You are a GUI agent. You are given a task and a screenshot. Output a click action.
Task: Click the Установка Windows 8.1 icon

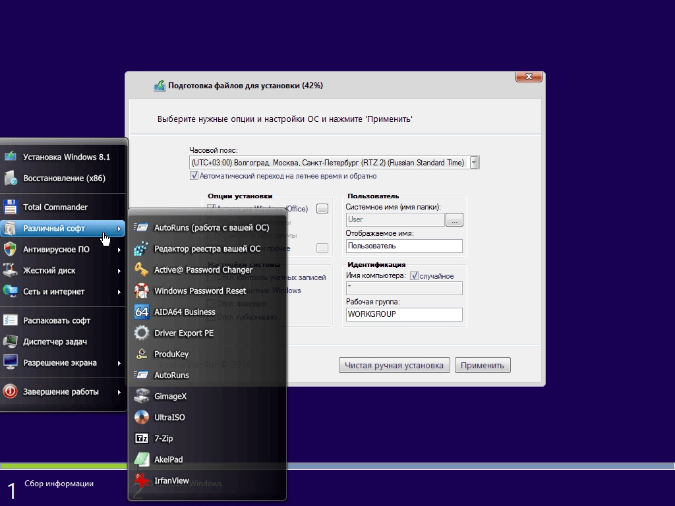click(x=11, y=157)
